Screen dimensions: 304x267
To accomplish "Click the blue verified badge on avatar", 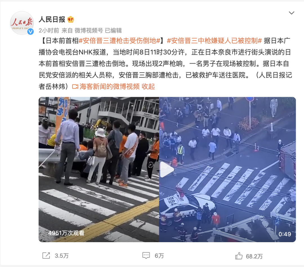I will 30,31.
